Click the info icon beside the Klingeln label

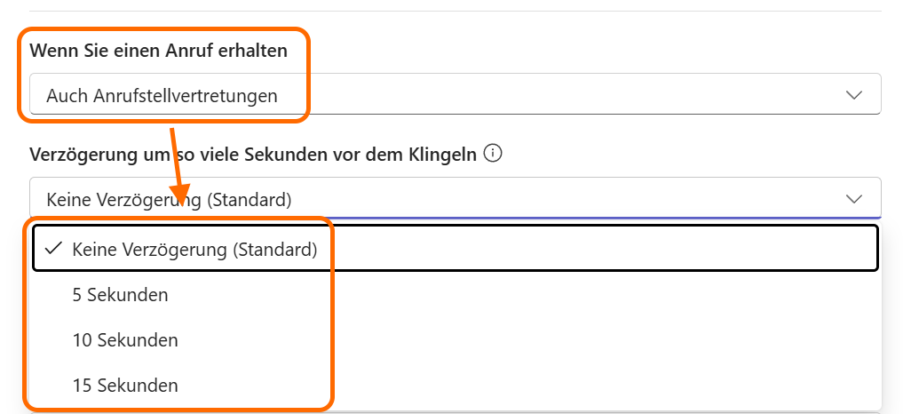[x=493, y=154]
